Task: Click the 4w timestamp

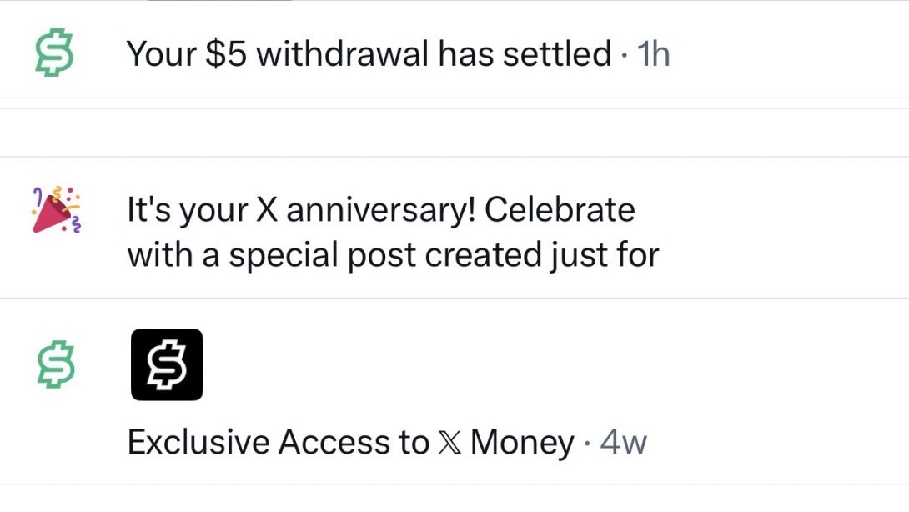Action: point(623,443)
